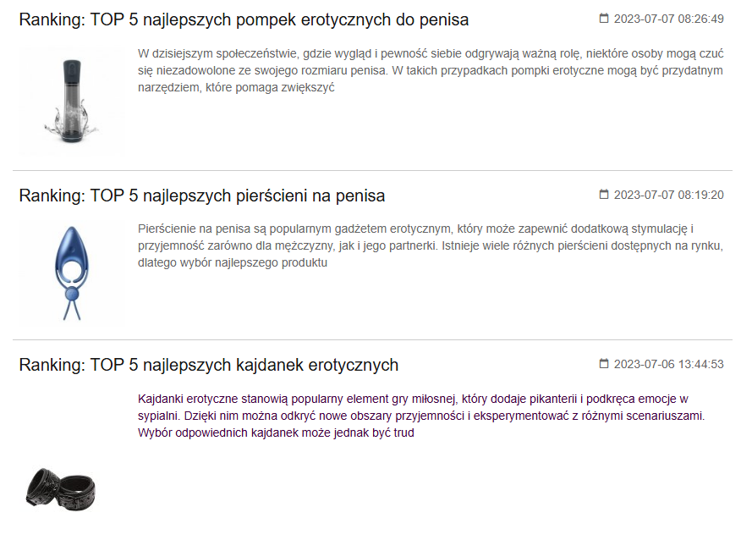Click calendar icon beside 2023-07-07 08:26:49

tap(604, 19)
